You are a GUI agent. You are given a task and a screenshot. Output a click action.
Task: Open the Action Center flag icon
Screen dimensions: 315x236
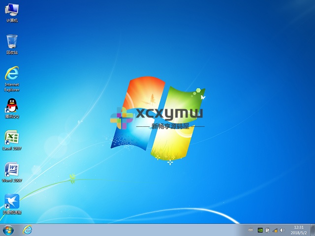[x=267, y=230]
